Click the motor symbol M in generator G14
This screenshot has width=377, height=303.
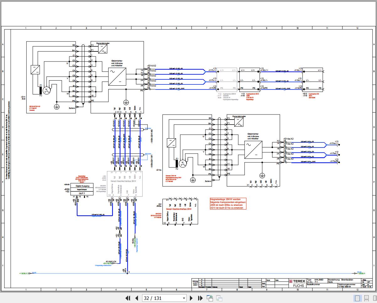47,91
